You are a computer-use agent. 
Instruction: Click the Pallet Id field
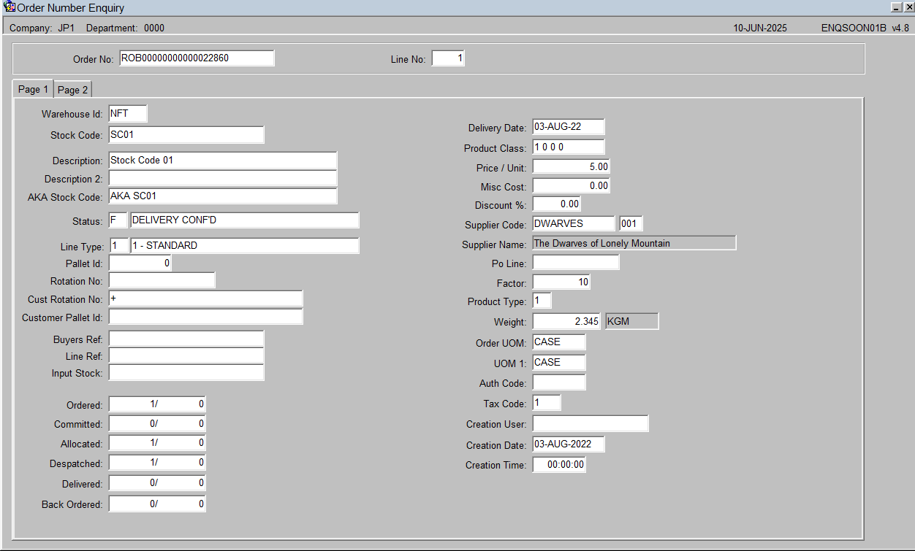[140, 263]
